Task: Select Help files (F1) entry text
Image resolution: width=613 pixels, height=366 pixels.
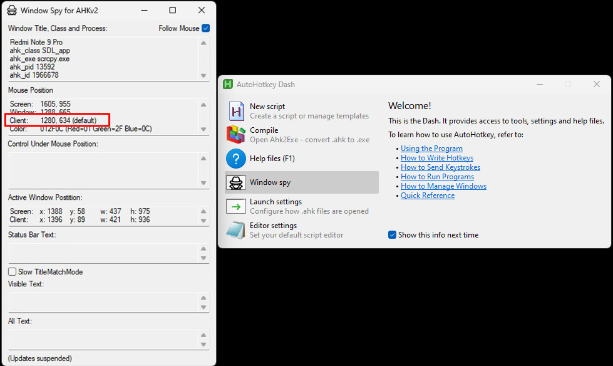Action: point(272,159)
